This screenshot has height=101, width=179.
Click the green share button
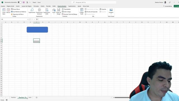coord(176,6)
